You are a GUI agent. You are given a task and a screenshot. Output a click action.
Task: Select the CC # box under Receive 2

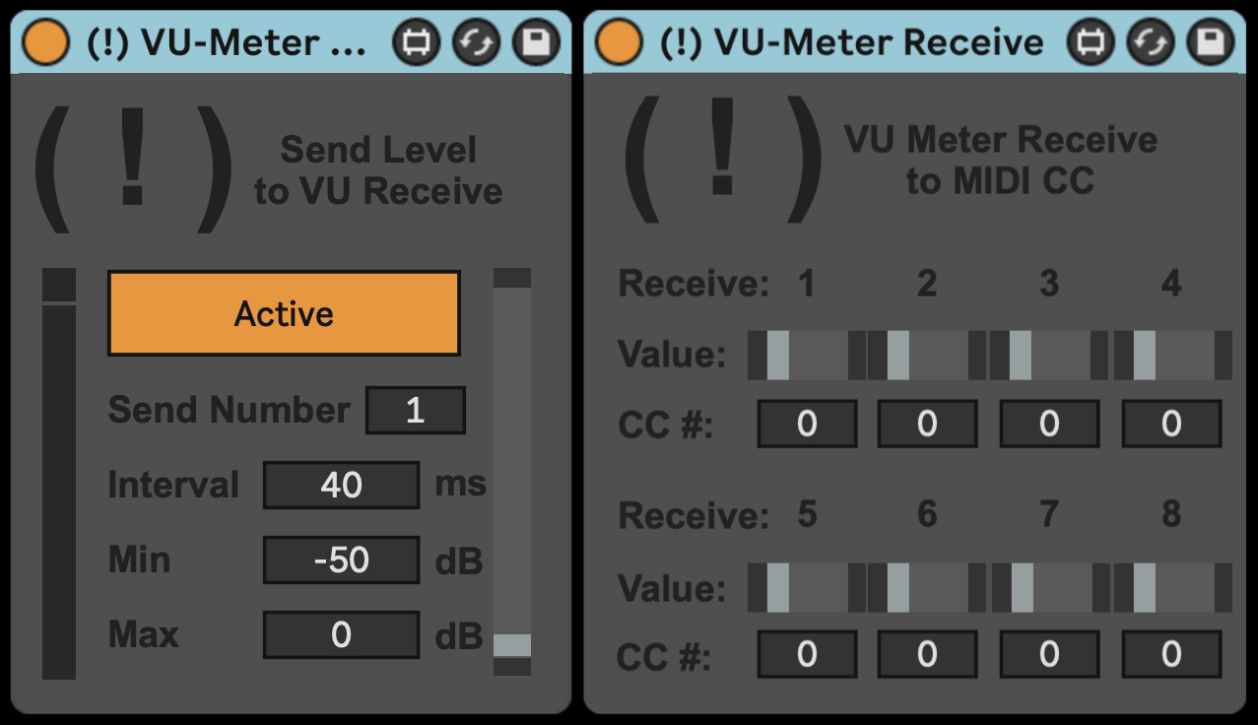[x=927, y=424]
